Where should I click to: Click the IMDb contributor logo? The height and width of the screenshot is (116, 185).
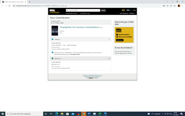click(x=54, y=11)
